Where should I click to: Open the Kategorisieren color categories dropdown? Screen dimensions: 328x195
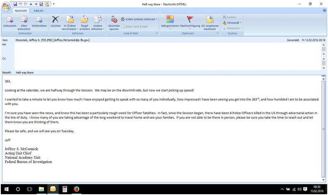click(170, 23)
